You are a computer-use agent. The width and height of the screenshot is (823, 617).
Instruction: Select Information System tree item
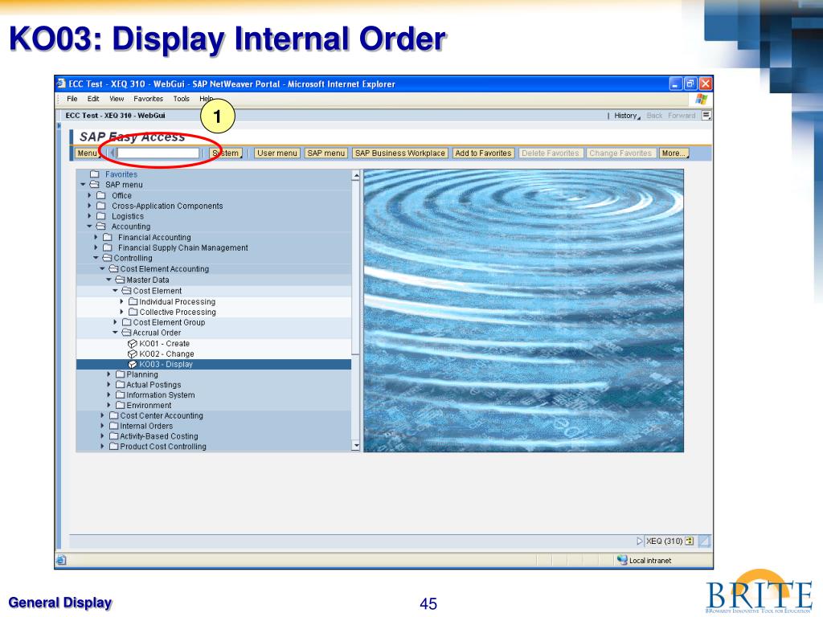tap(160, 395)
